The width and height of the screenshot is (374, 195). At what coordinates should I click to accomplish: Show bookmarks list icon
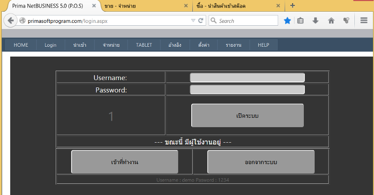[x=300, y=21]
